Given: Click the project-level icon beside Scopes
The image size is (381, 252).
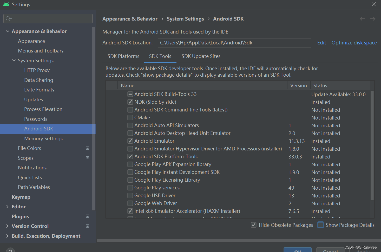Looking at the screenshot, I should (88, 158).
